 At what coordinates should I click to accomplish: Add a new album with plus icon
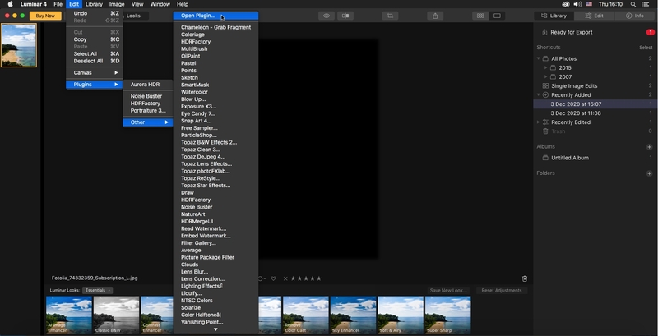coord(649,147)
